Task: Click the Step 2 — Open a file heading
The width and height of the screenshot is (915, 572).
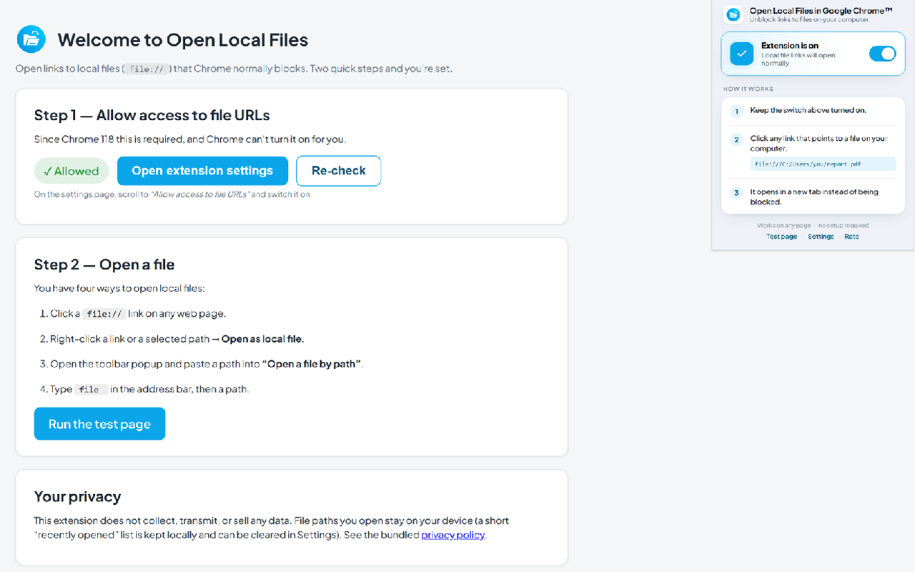Action: coord(104,265)
